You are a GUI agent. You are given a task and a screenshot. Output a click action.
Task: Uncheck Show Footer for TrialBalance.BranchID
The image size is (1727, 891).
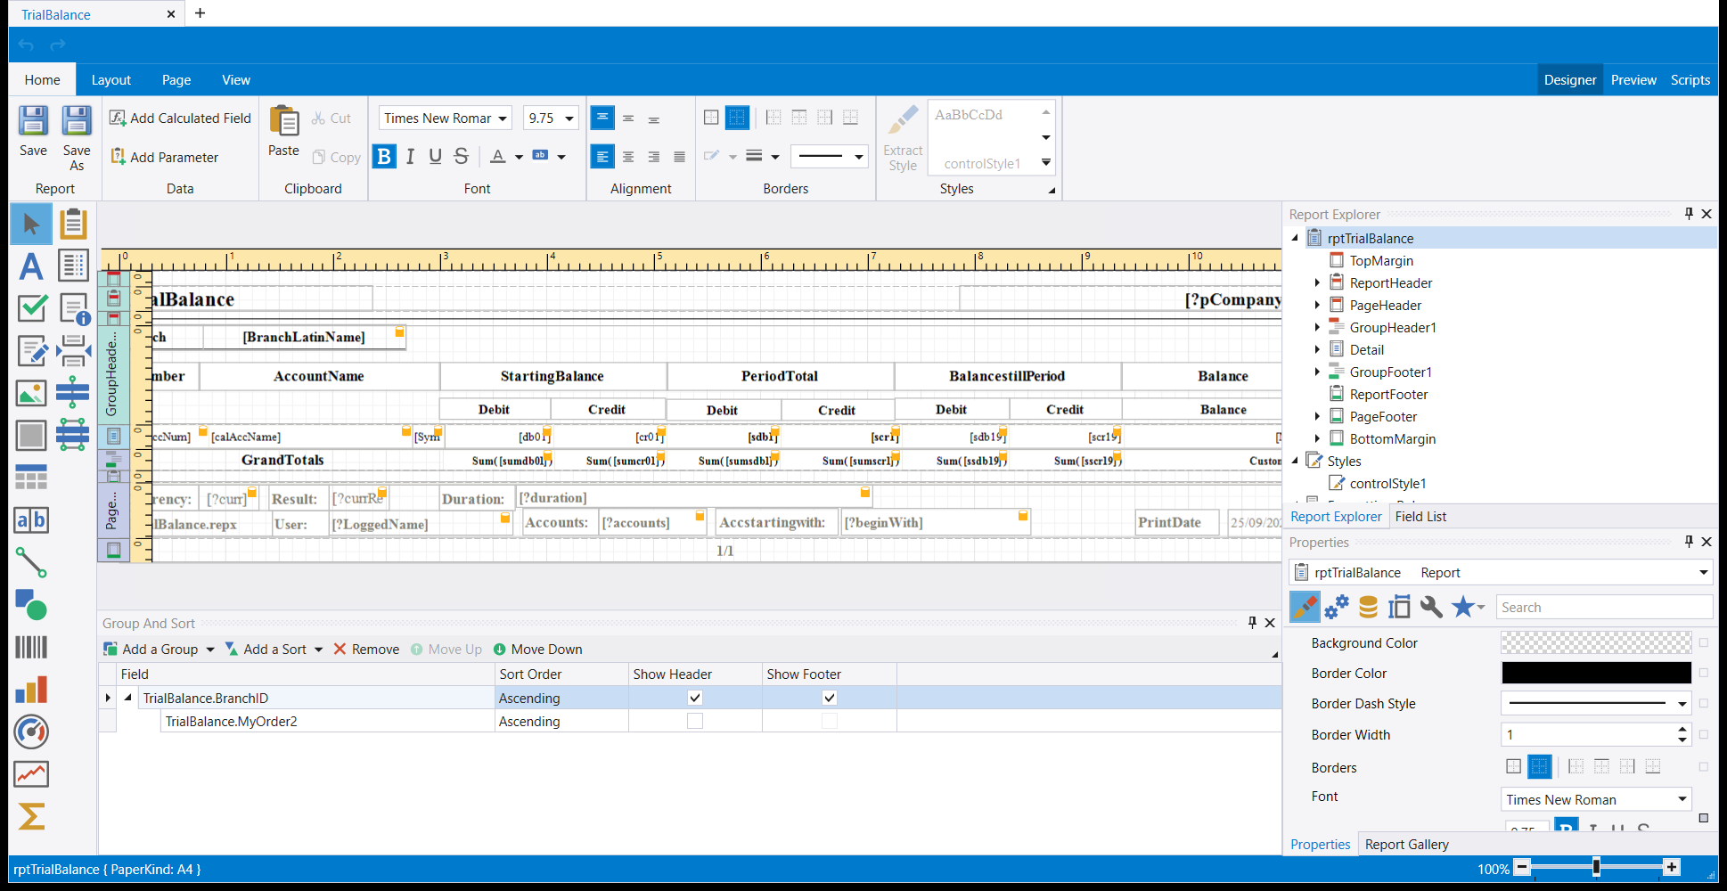(x=830, y=698)
